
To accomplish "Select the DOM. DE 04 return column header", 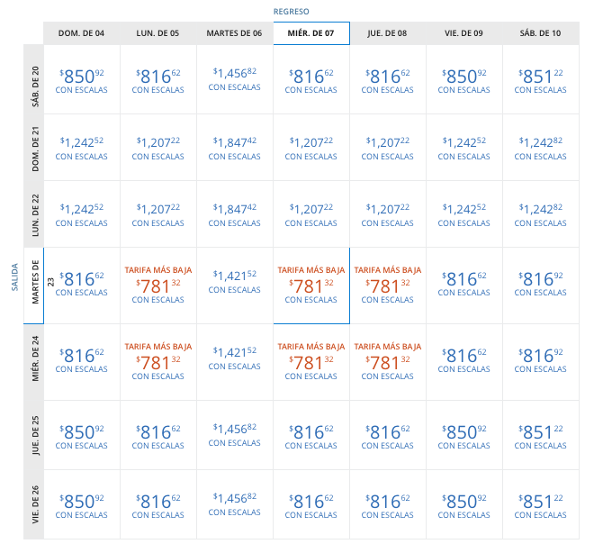I will tap(81, 32).
